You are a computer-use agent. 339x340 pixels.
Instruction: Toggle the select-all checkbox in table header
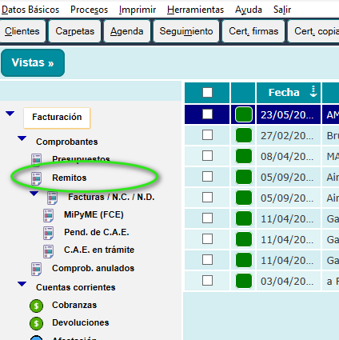(207, 93)
